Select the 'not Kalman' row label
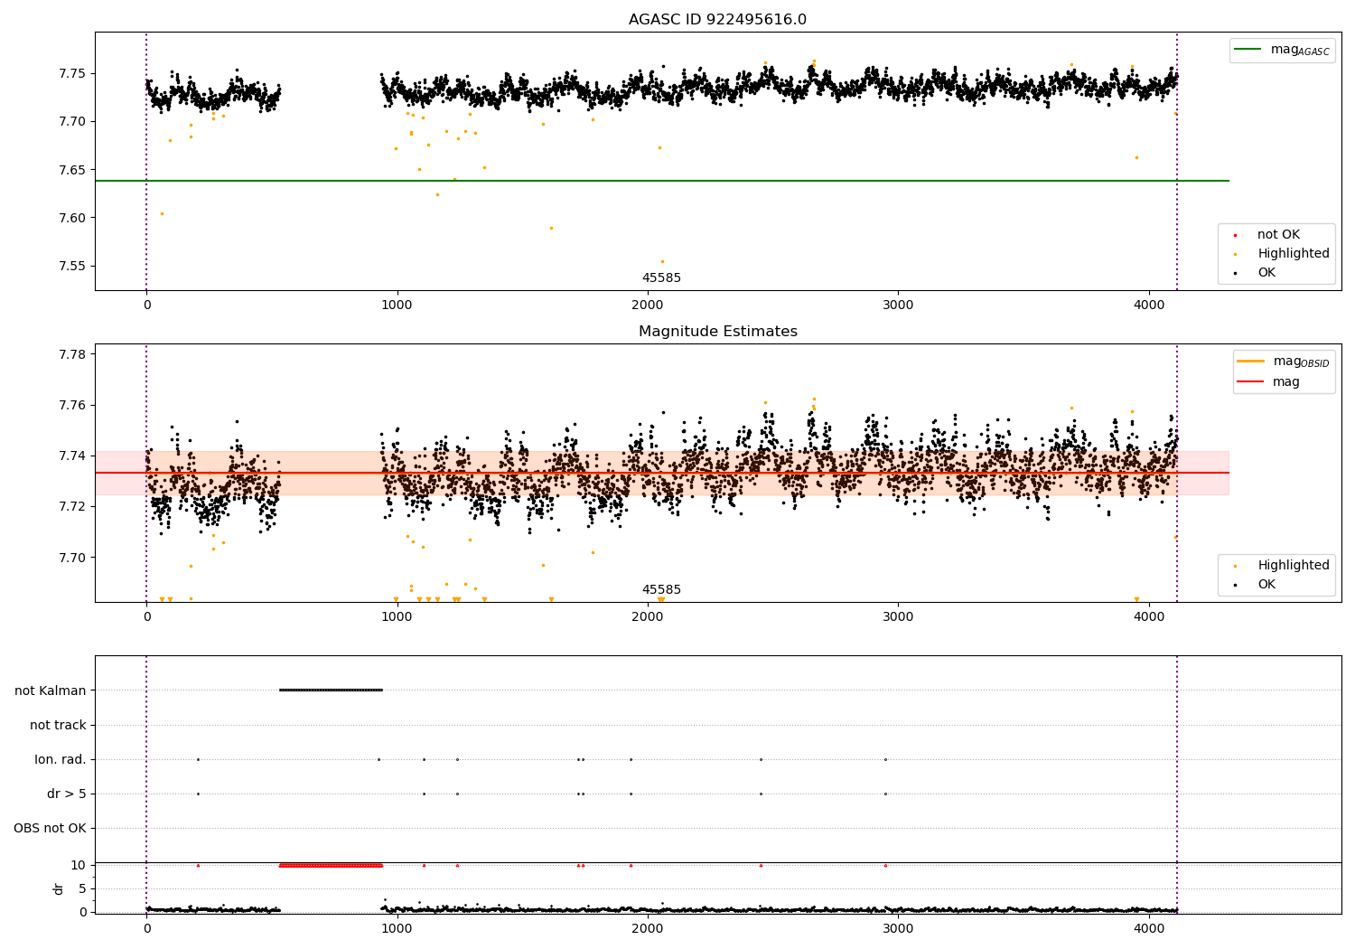Screen dimensions: 1355x949 pos(51,691)
